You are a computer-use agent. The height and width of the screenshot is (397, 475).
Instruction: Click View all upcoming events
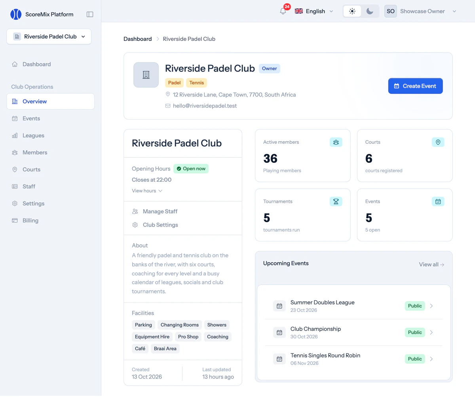(431, 264)
